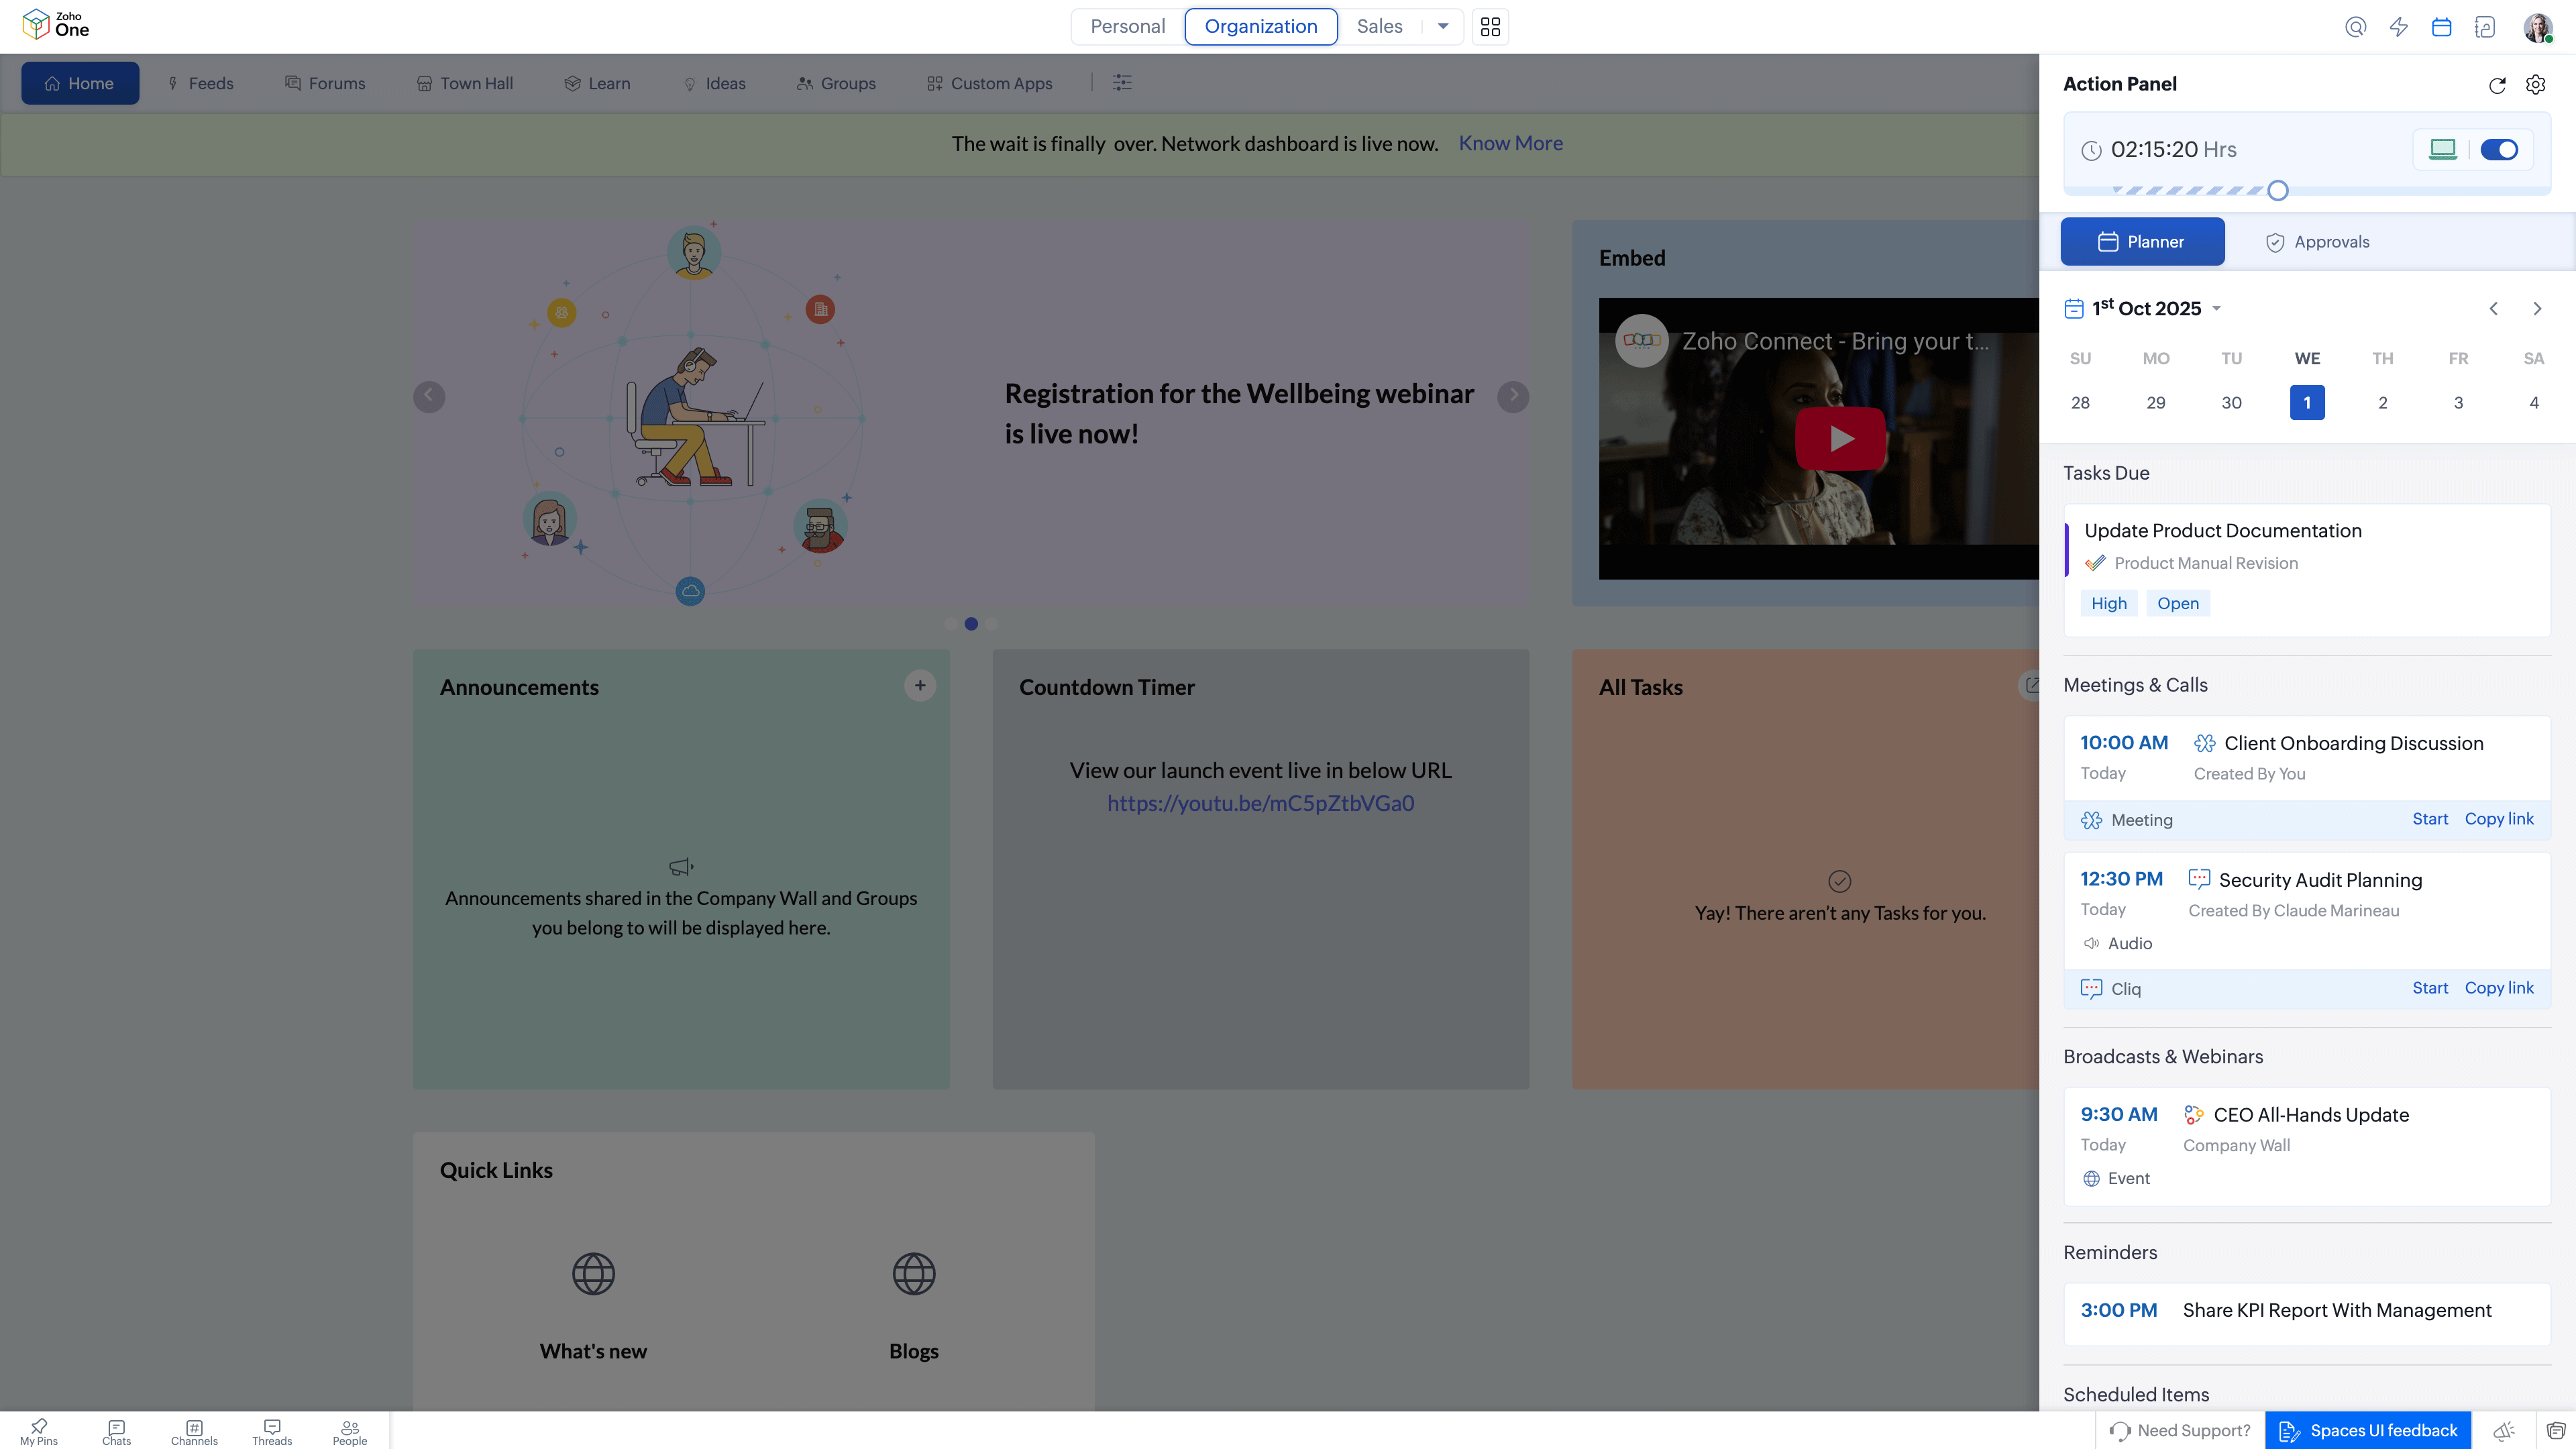Open Channels in bottom bar
Viewport: 2576px width, 1449px height.
click(194, 1432)
